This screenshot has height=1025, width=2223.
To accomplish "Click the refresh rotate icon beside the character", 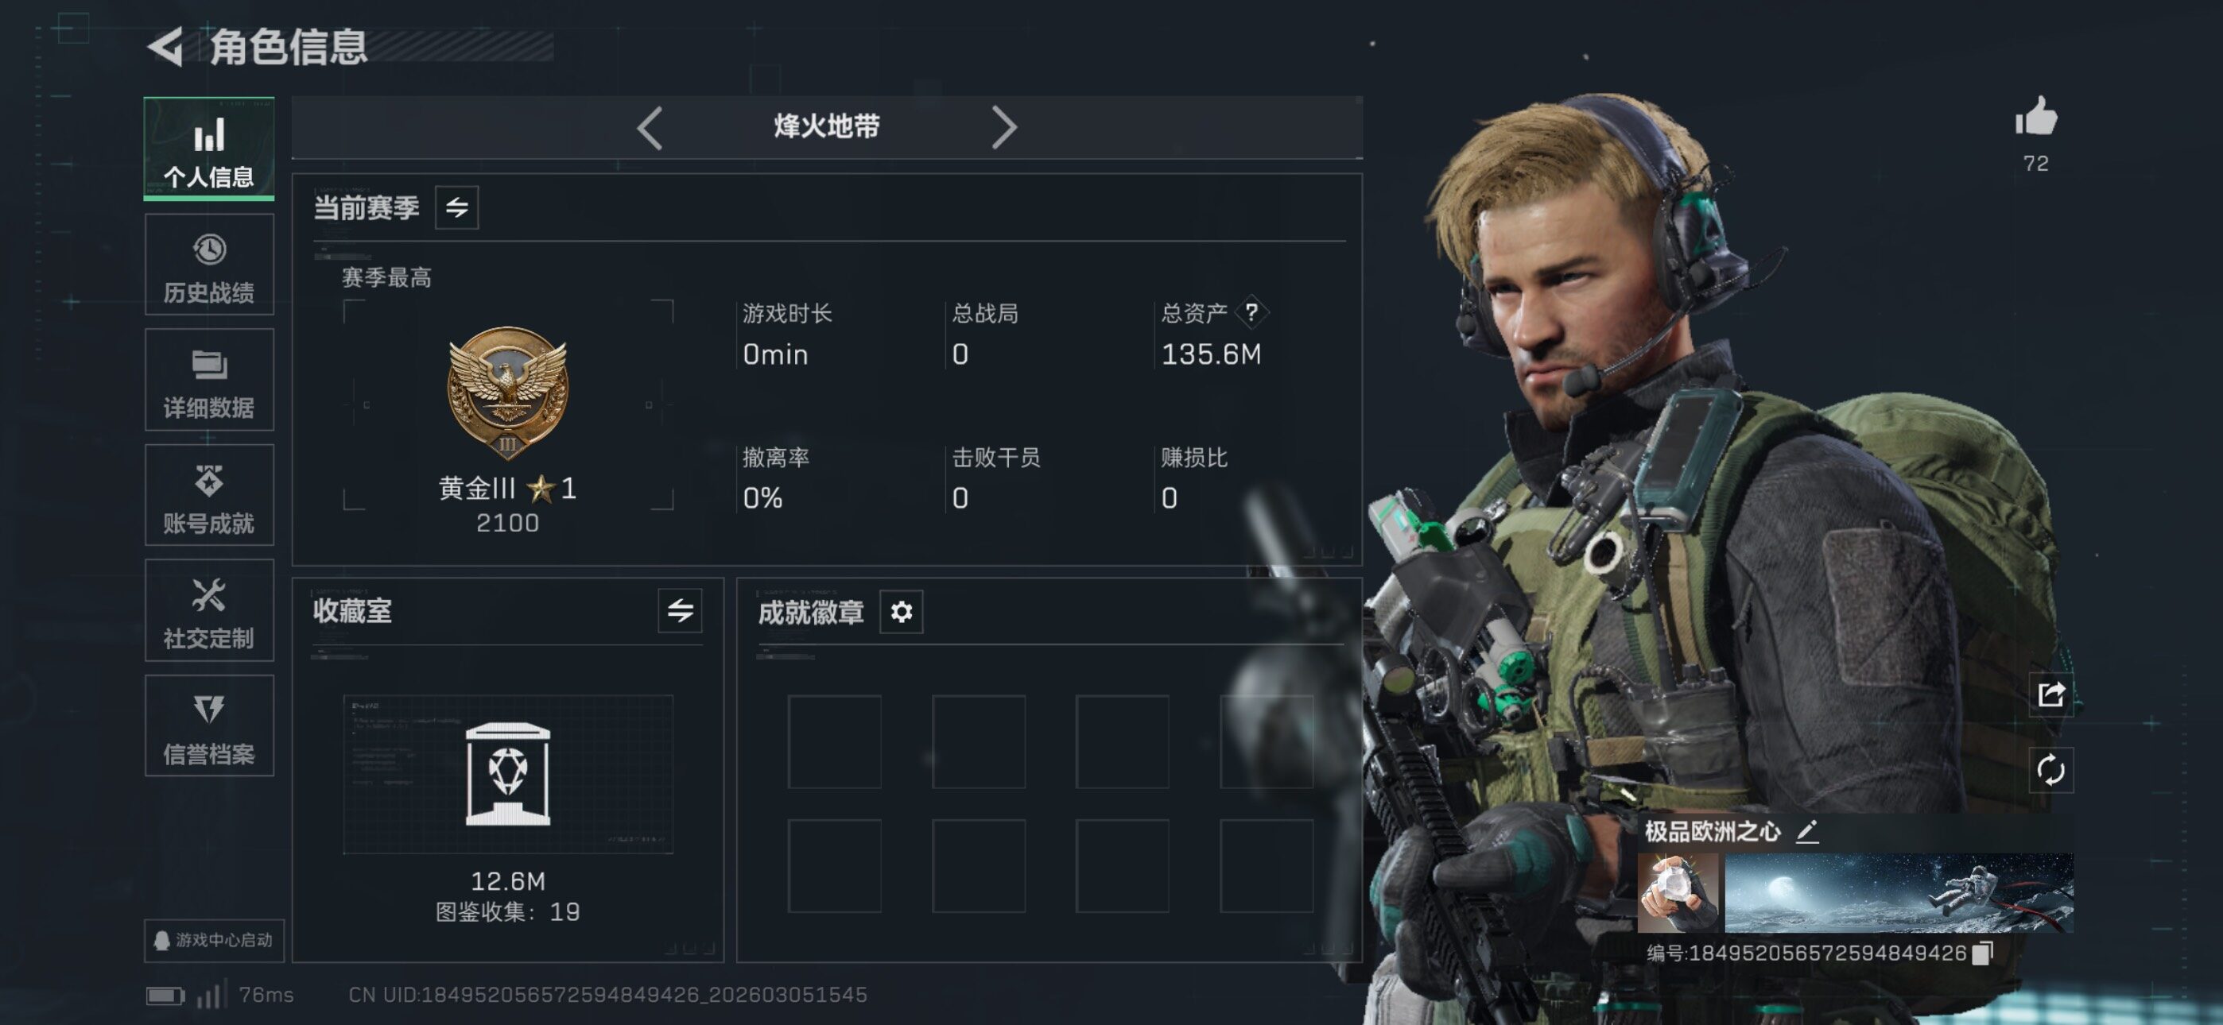I will pos(2050,769).
